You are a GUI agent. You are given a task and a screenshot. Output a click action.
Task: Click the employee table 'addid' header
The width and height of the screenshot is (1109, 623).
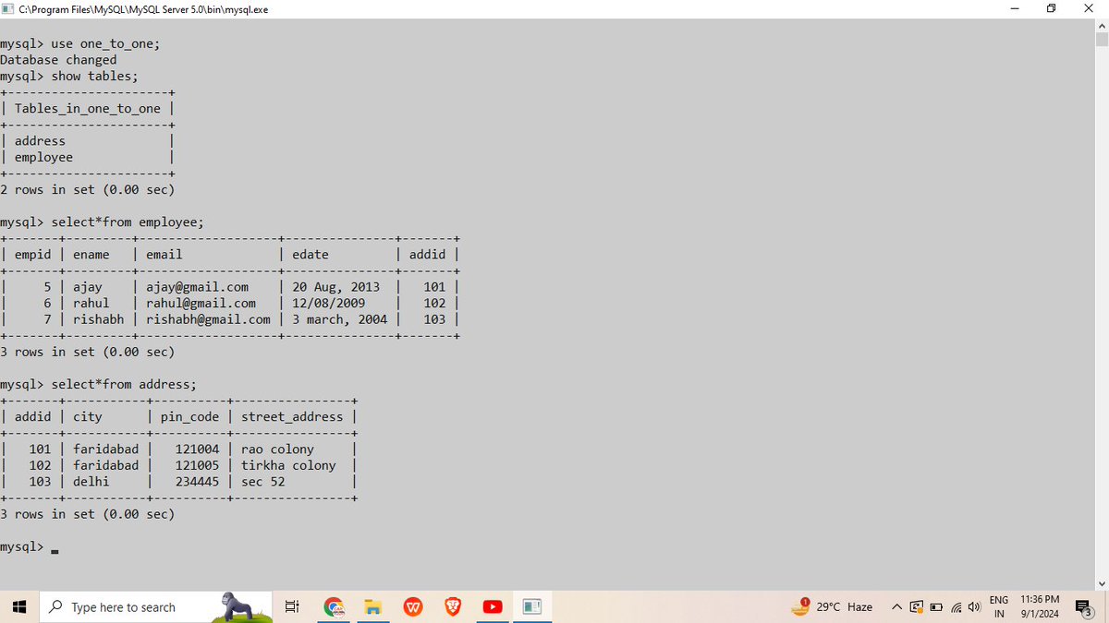pyautogui.click(x=427, y=254)
